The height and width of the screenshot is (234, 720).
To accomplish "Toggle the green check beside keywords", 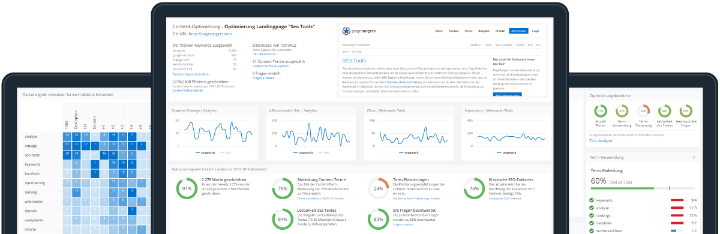I will [x=592, y=200].
